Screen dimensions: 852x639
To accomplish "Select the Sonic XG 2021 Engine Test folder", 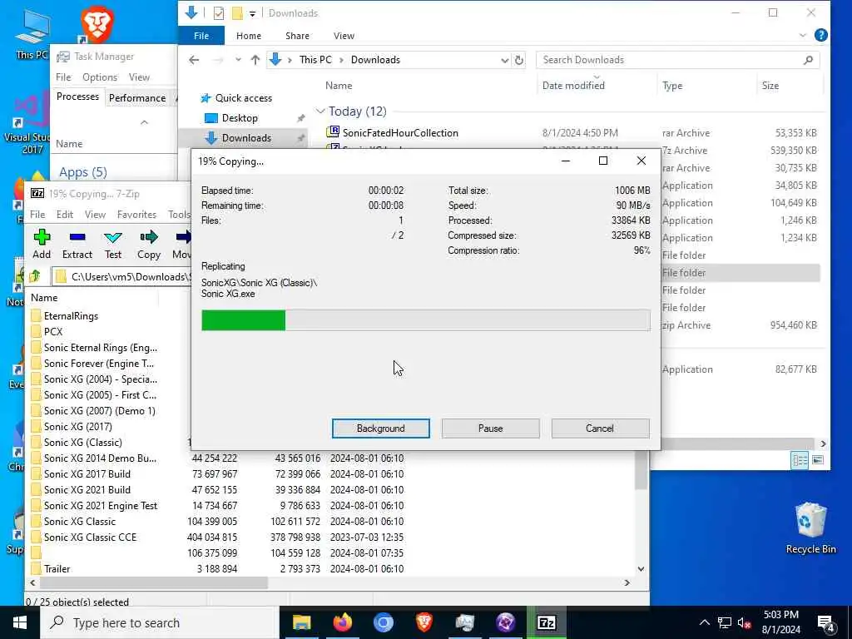I will pyautogui.click(x=101, y=505).
